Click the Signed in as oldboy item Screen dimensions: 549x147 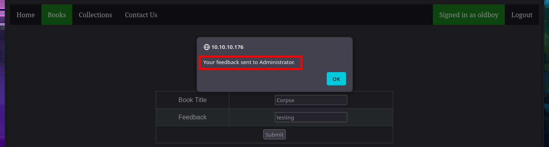[x=469, y=15]
